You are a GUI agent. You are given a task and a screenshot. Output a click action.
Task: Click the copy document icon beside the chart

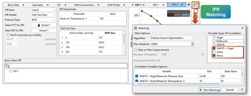pos(196,11)
